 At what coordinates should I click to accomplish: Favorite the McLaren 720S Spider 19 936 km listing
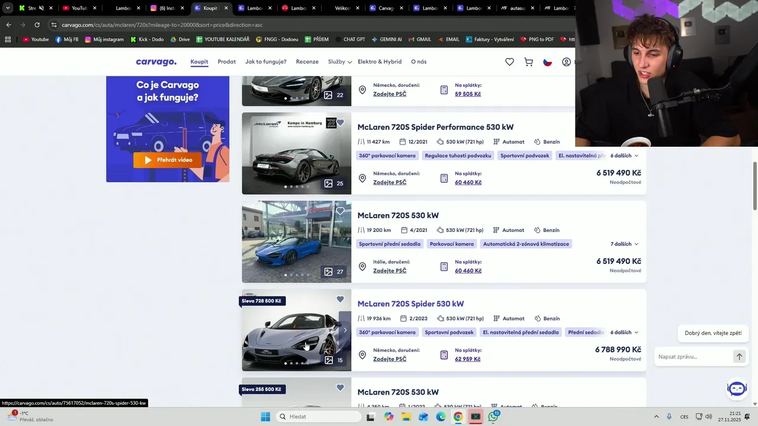[340, 299]
